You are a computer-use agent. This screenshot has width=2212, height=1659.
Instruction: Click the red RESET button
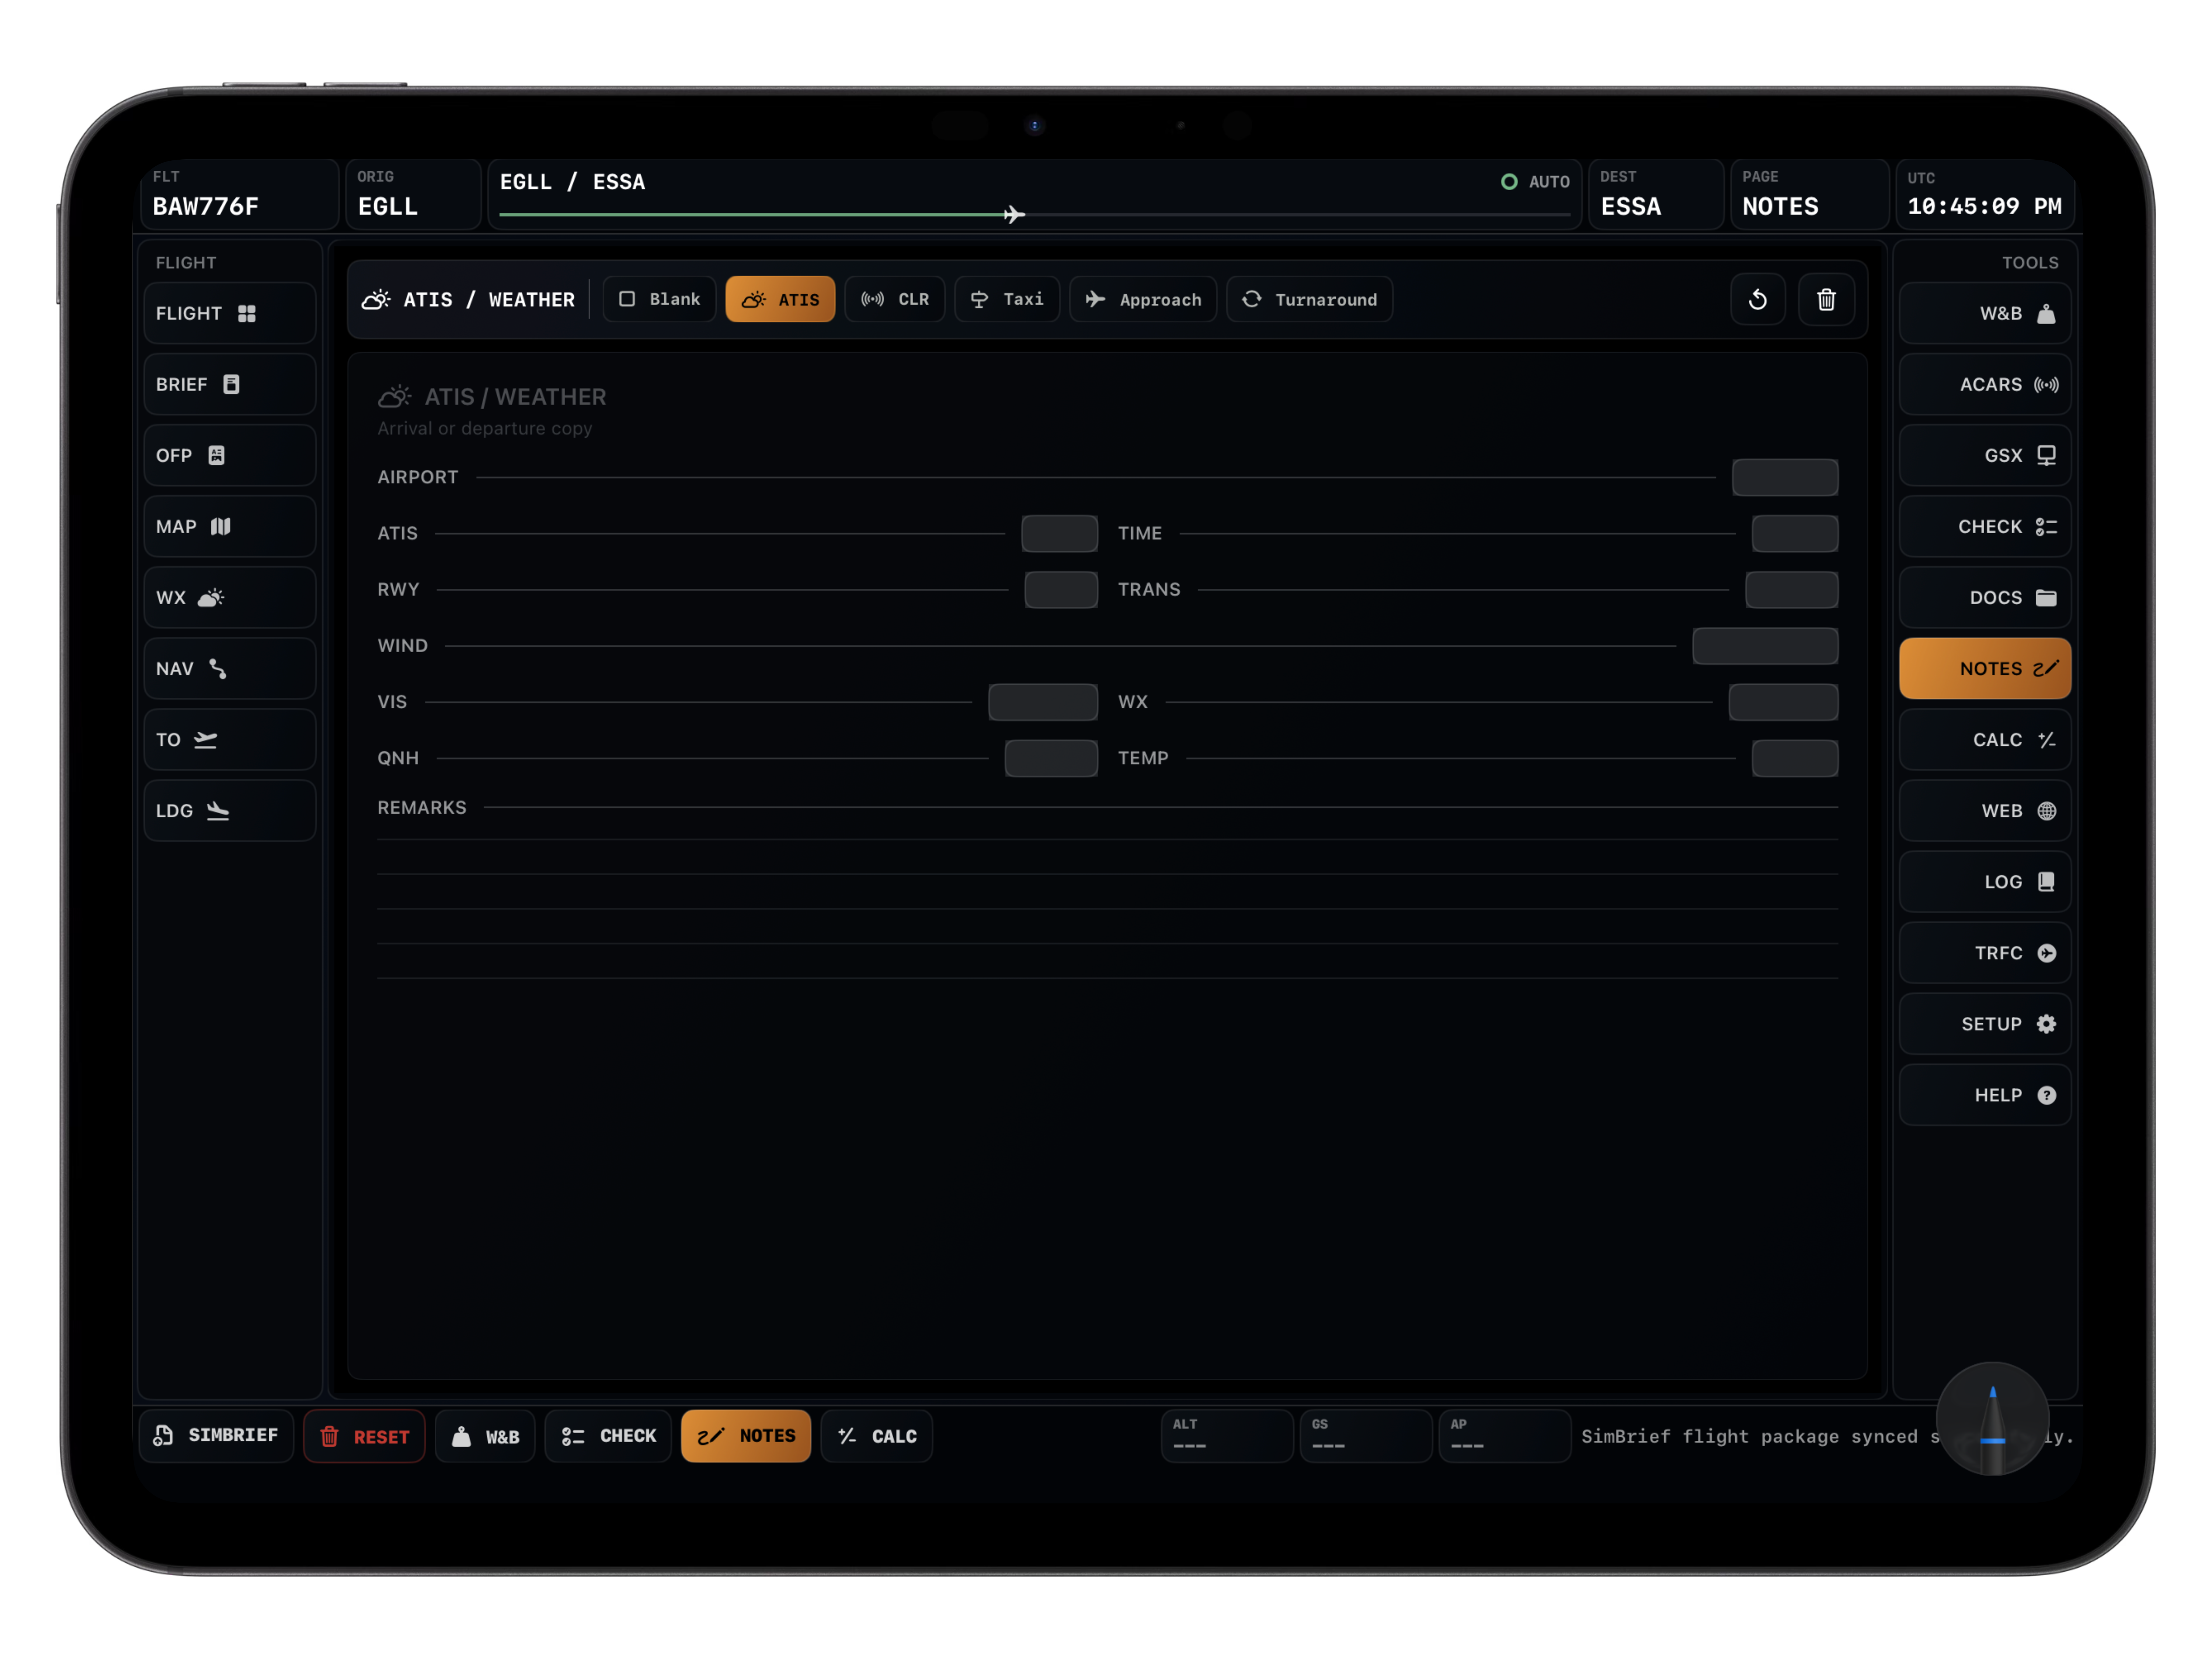pyautogui.click(x=364, y=1436)
